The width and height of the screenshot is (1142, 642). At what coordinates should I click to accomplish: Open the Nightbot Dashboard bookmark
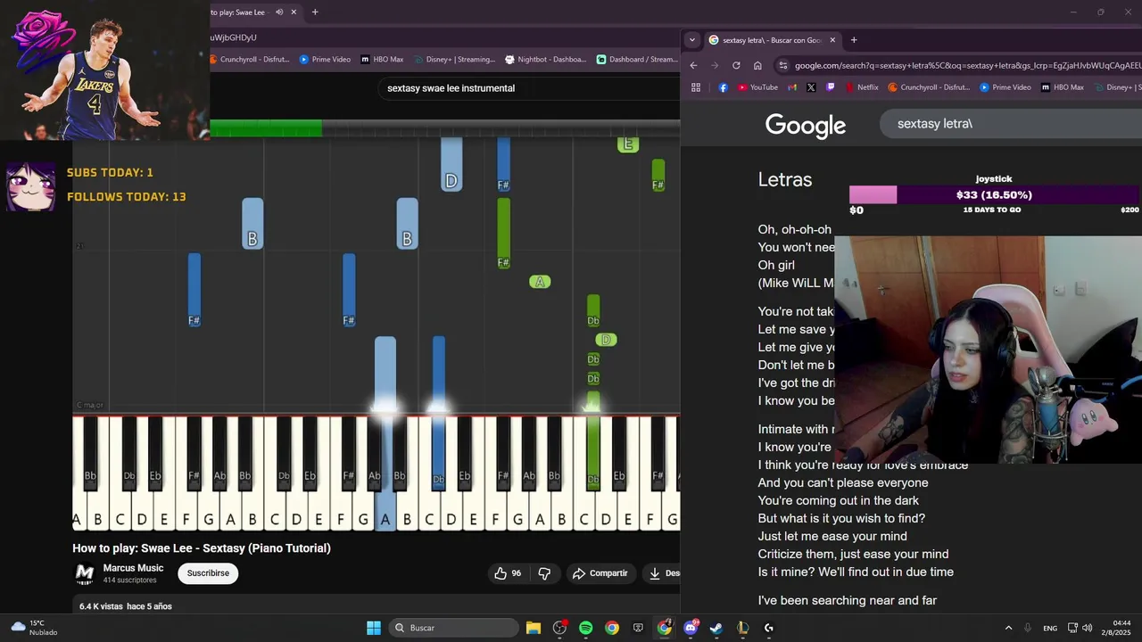pos(545,60)
